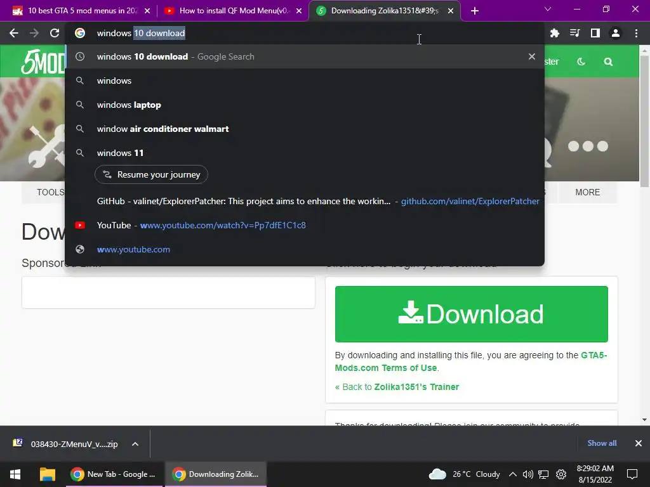Screen dimensions: 650x487
Task: Toggle dark mode moon icon on 5Mods
Action: point(581,62)
